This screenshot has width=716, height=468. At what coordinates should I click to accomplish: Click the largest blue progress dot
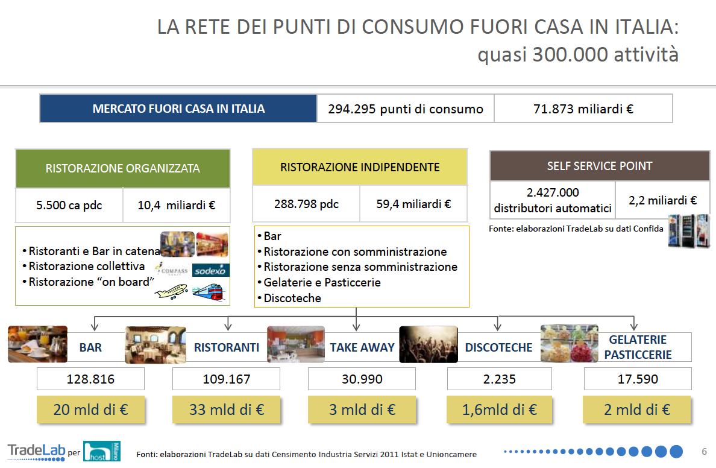(x=676, y=451)
